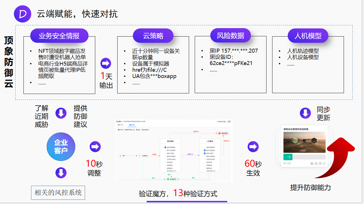The image size is (364, 204).
Task: Click the right-arrow icon above 1天输出
Action: point(106,63)
